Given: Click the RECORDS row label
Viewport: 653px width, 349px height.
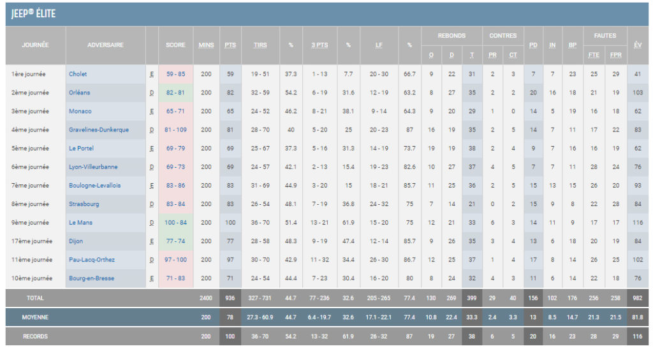Looking at the screenshot, I should 36,336.
